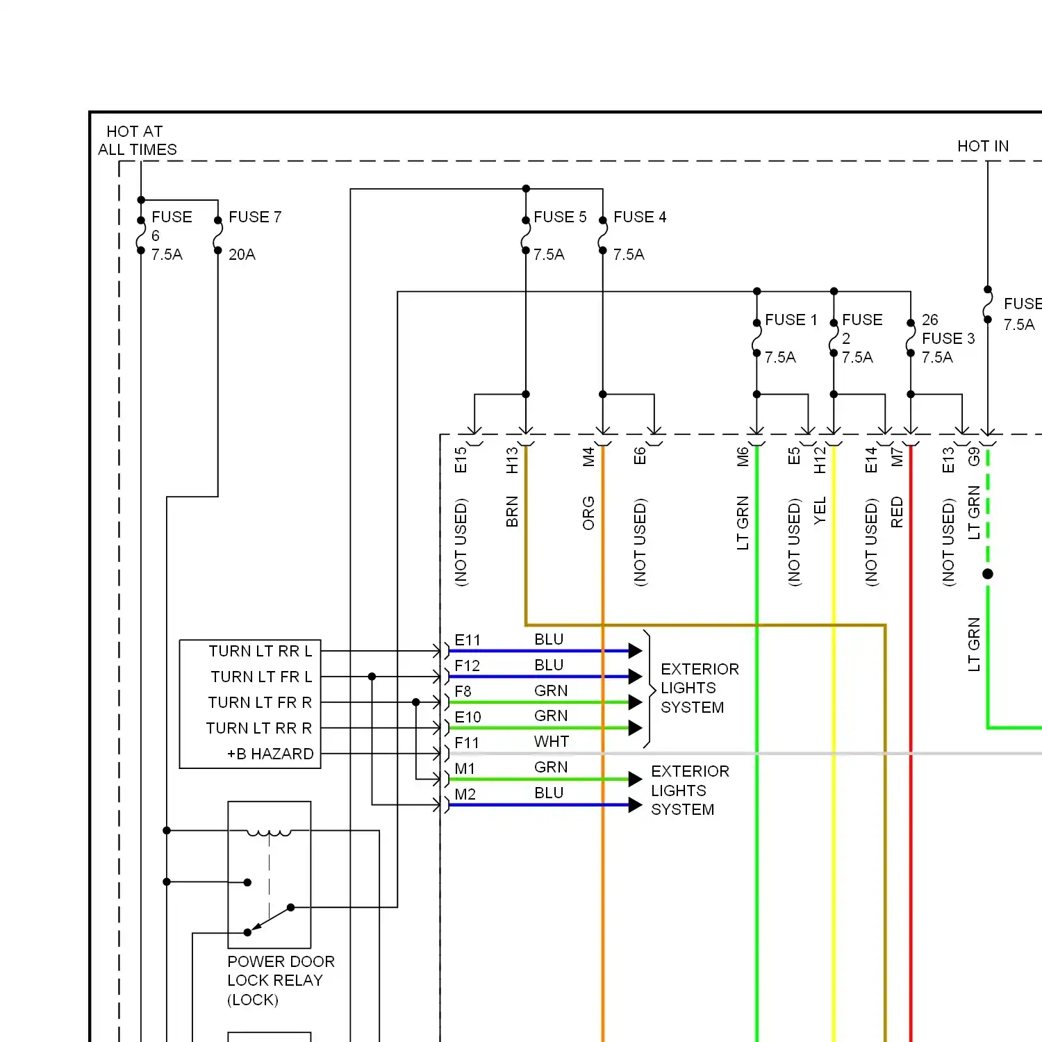Click the TURN LT FR L label
Viewport: 1042px width, 1042px height.
point(261,677)
